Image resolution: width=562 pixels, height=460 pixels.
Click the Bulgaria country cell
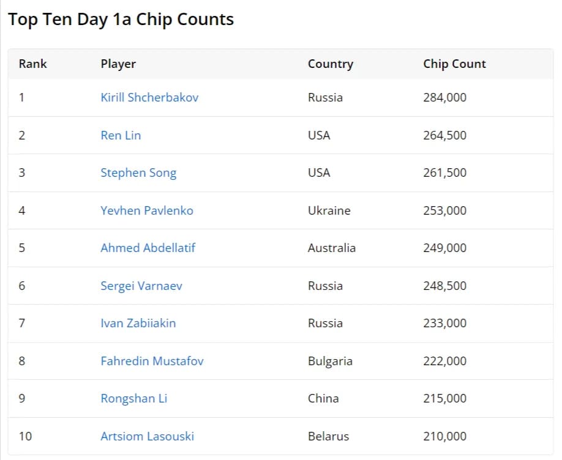click(330, 361)
